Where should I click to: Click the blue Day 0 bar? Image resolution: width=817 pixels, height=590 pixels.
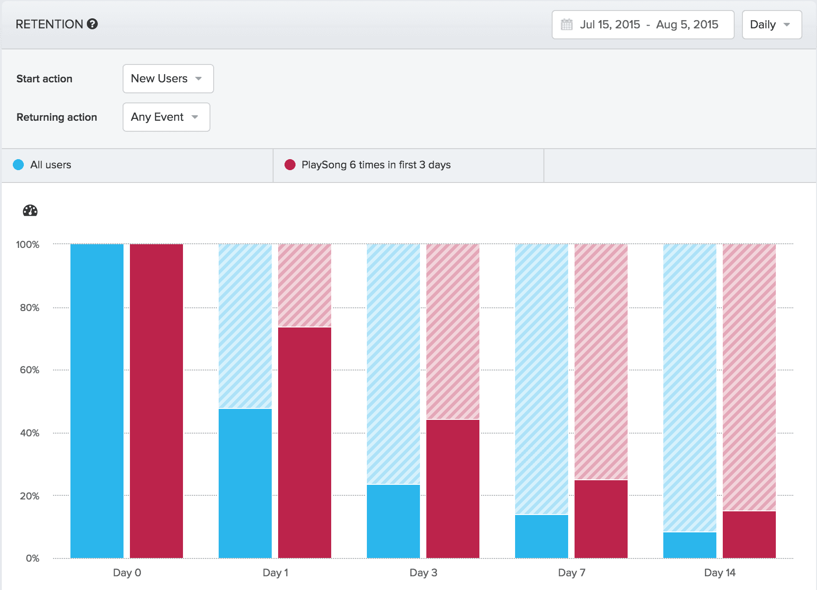(97, 401)
